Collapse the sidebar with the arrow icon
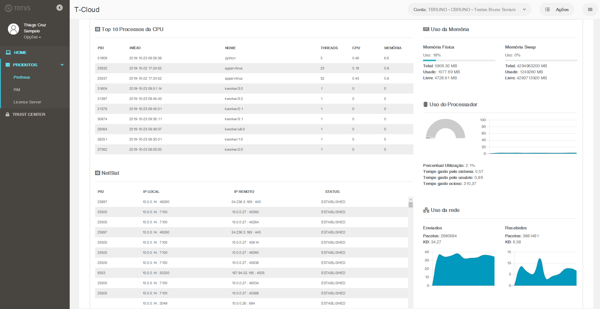 coord(60,8)
